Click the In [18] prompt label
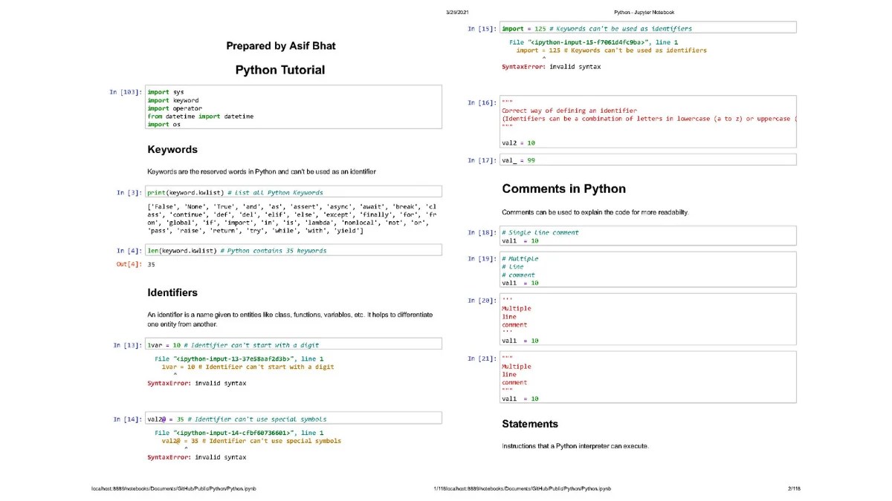Viewport: 892px width, 501px height. (482, 232)
